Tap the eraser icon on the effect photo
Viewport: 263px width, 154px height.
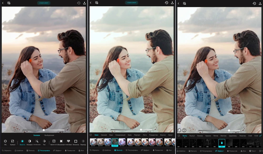(179, 130)
